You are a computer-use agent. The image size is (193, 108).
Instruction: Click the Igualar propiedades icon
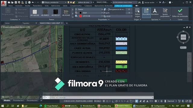[x=165, y=13]
